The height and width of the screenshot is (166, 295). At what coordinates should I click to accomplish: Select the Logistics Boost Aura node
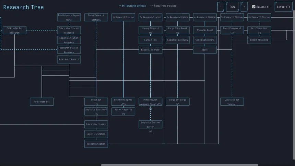(96, 111)
